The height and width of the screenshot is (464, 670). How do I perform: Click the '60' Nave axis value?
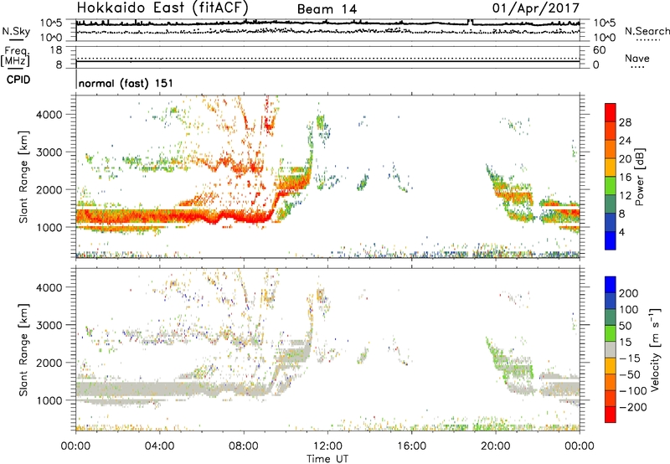599,50
